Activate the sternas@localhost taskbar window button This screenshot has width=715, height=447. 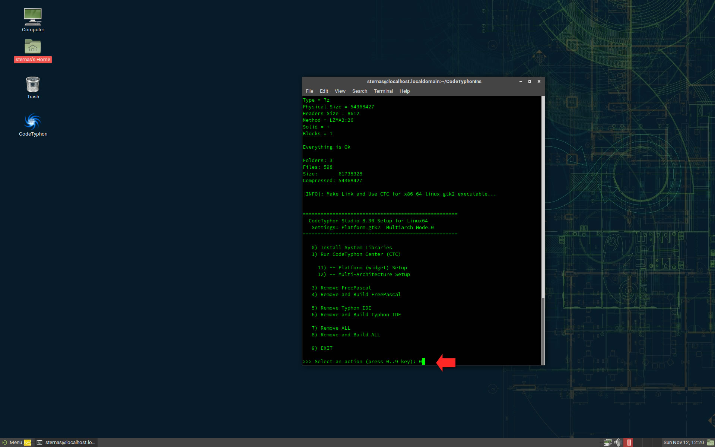(x=66, y=443)
